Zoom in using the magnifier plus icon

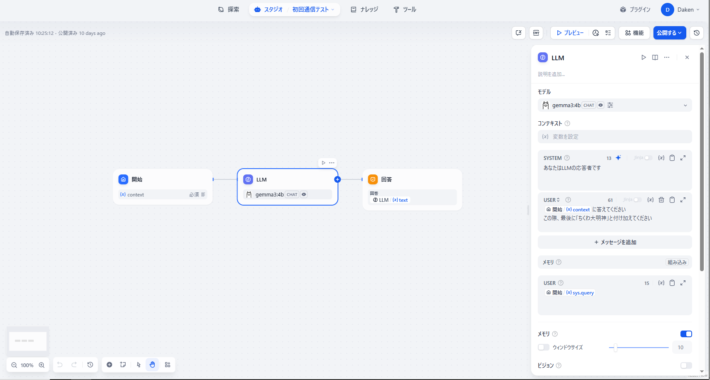42,365
